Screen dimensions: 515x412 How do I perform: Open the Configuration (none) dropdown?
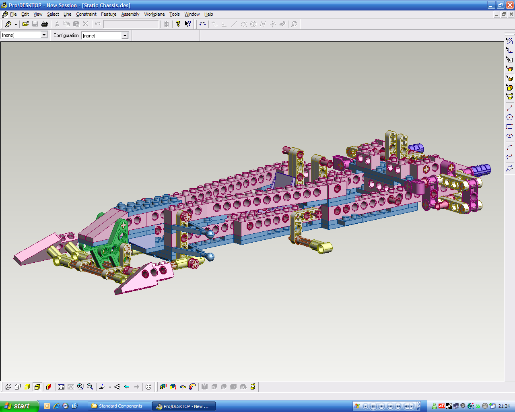125,35
